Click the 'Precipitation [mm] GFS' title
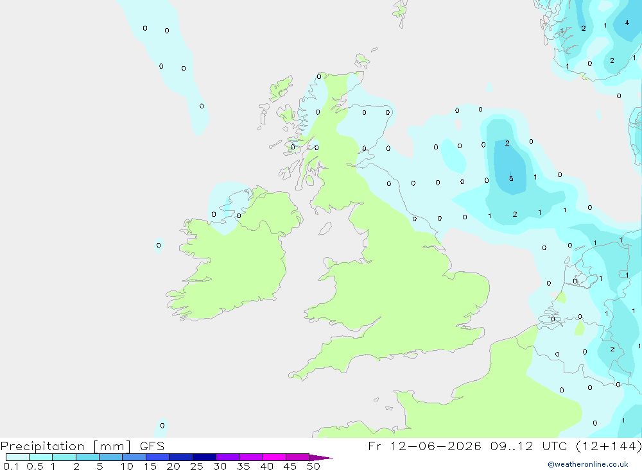Image resolution: width=642 pixels, height=470 pixels. (82, 446)
